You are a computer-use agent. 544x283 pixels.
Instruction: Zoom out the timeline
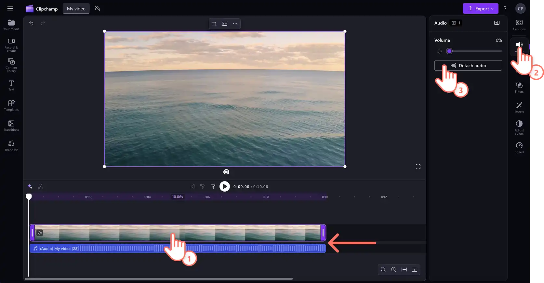point(383,269)
